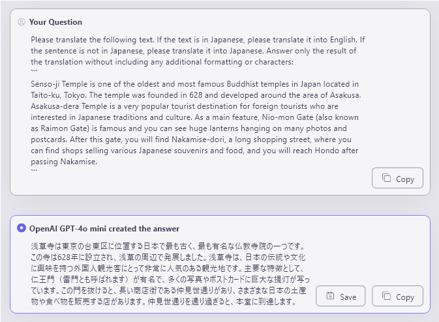Select the OpenAI GPT-4o mini radio indicator
This screenshot has height=322, width=439.
(22, 228)
